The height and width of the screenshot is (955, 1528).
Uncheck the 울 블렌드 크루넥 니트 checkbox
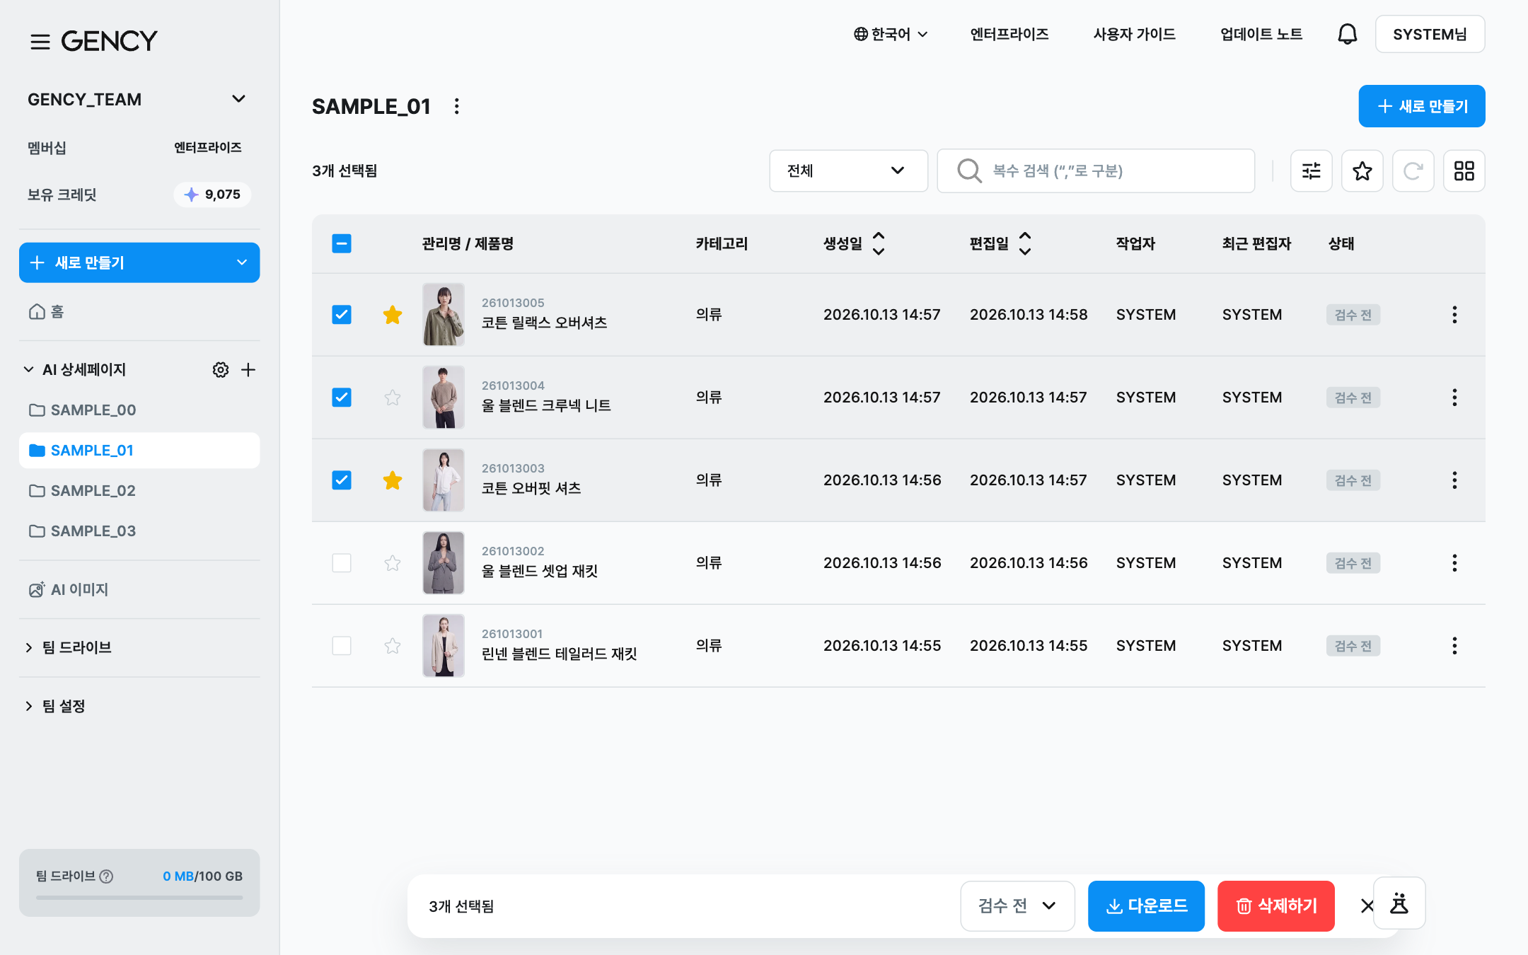coord(342,398)
